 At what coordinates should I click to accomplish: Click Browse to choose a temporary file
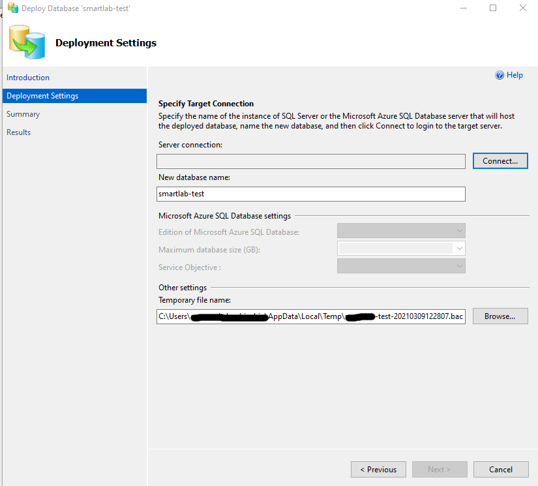pos(500,316)
